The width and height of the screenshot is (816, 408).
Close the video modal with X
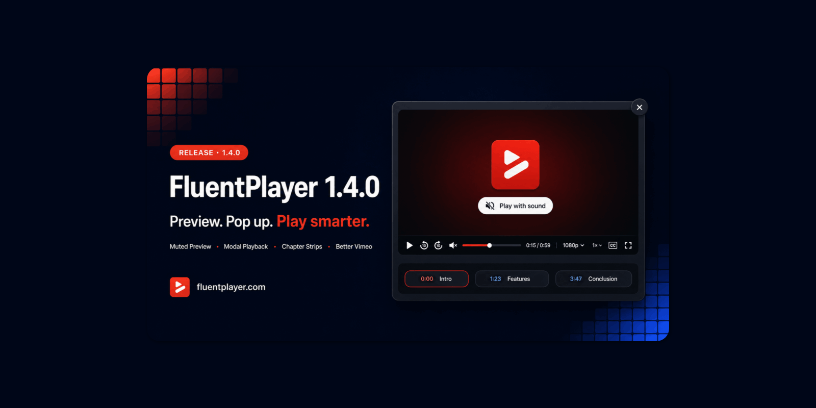pos(640,107)
